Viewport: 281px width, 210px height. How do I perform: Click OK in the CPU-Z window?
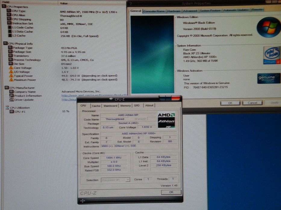tap(171, 192)
